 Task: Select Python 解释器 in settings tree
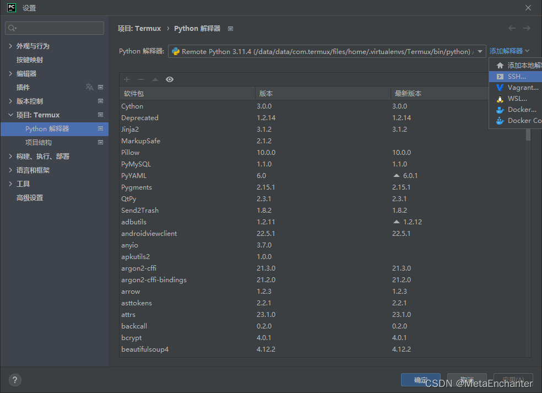pos(55,129)
